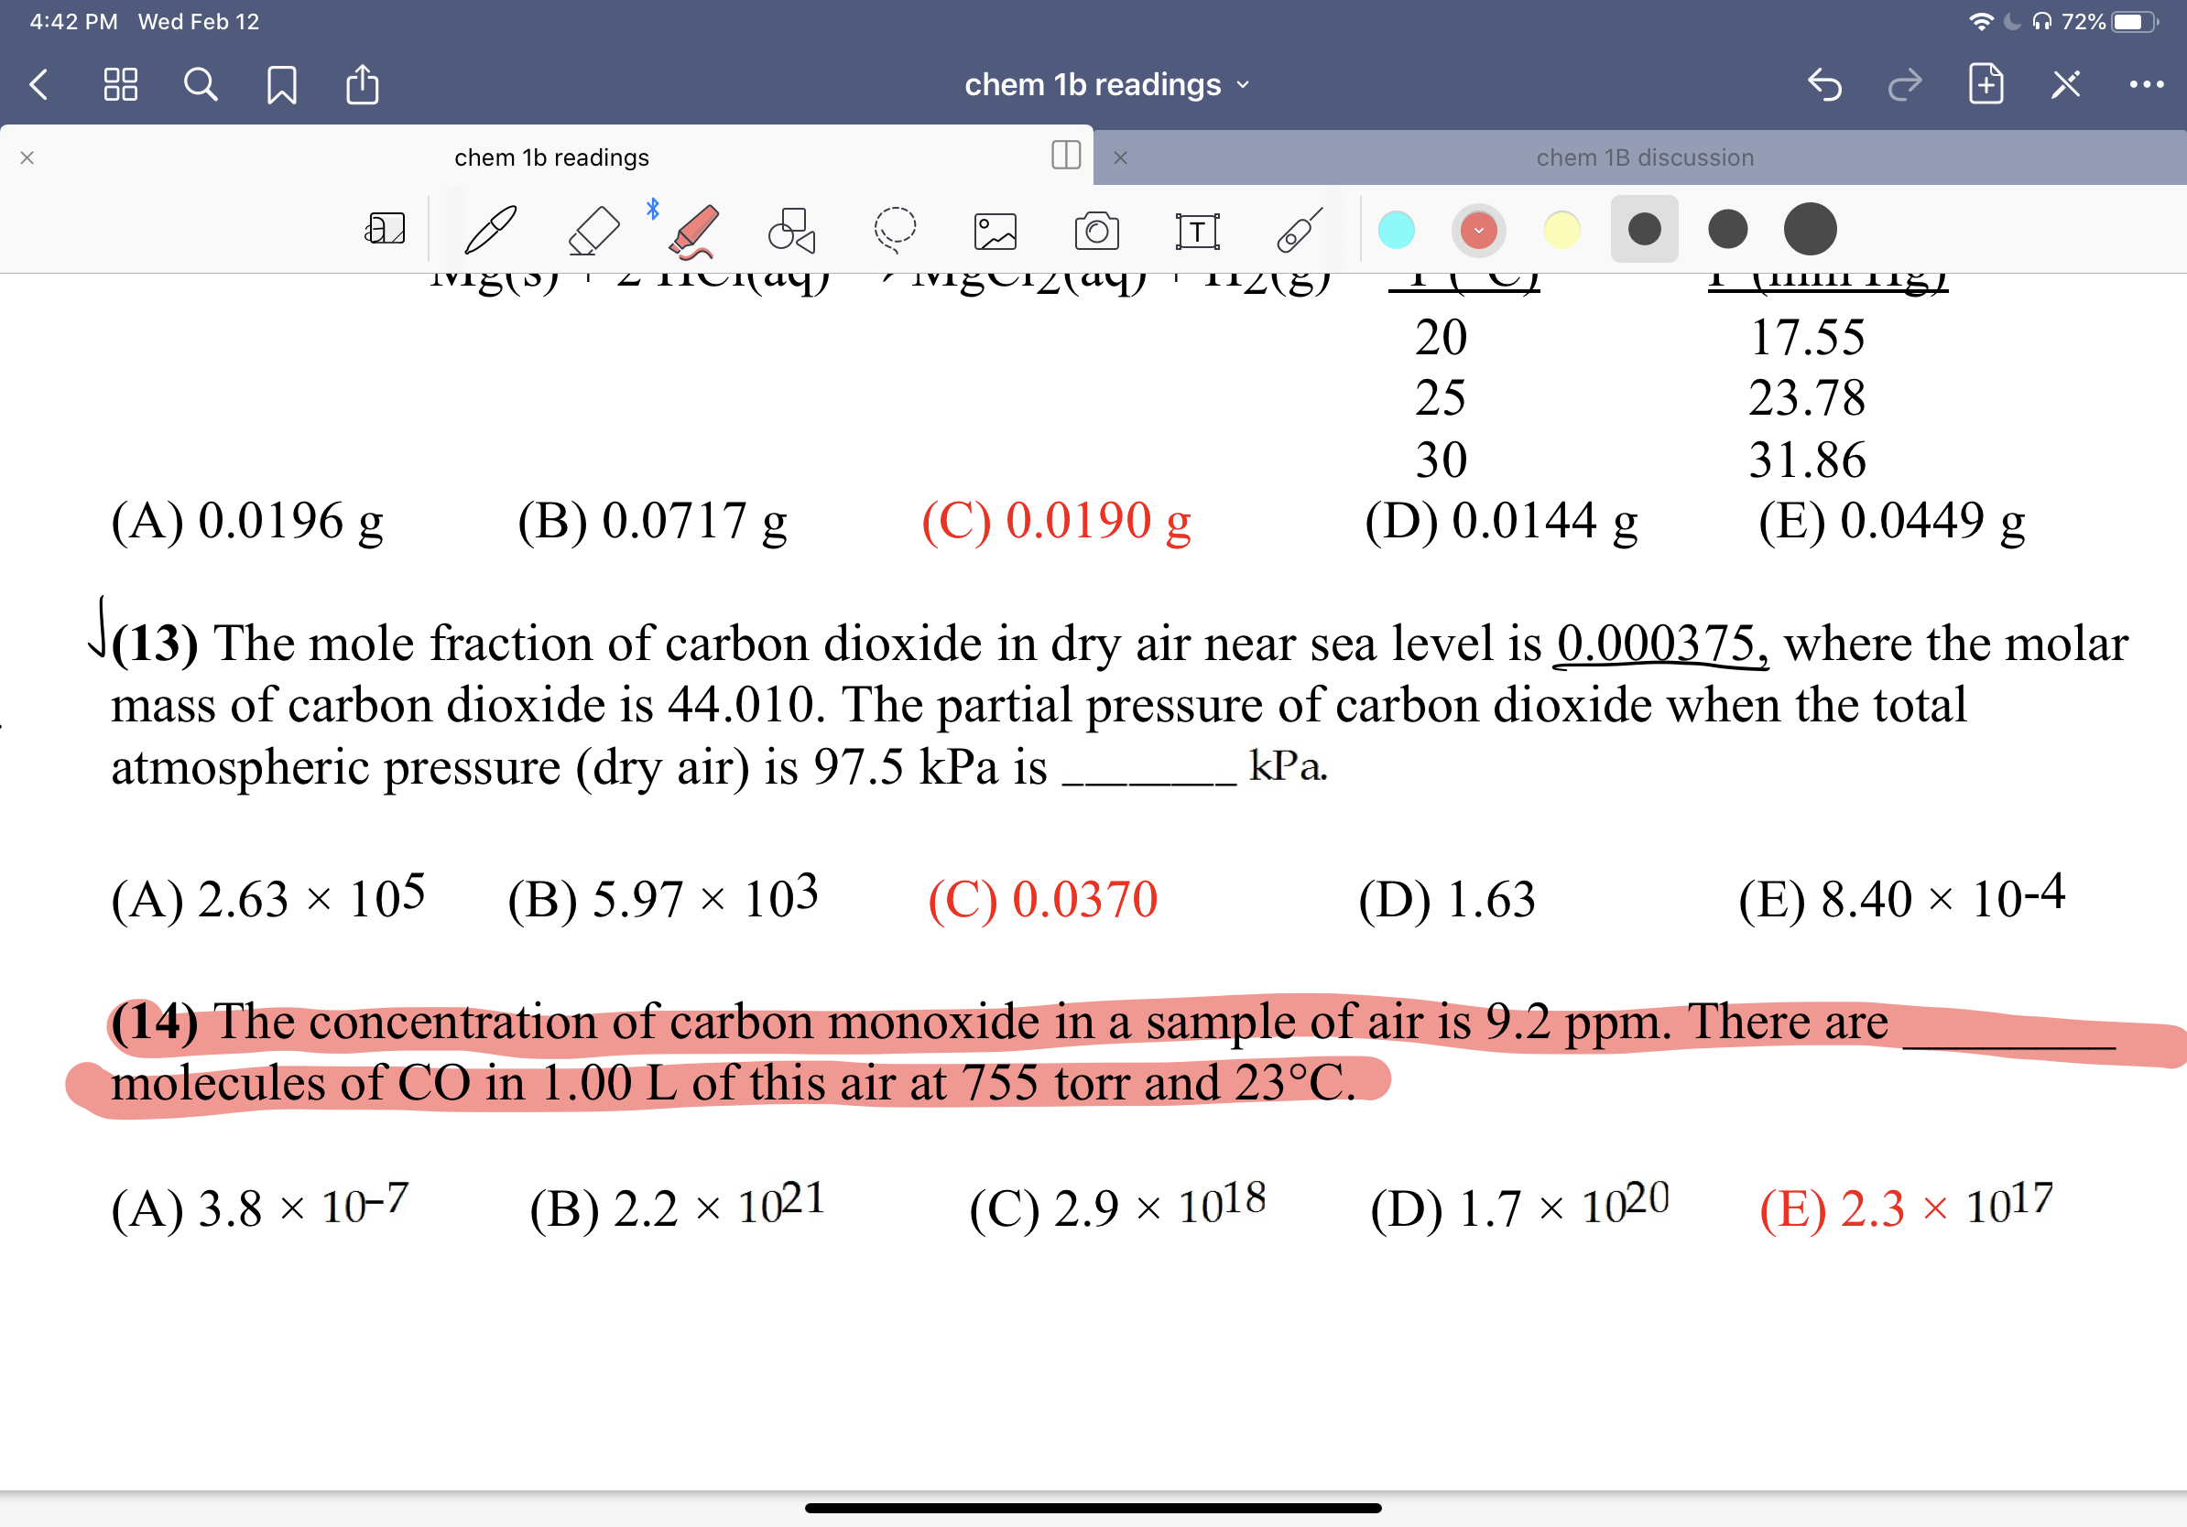This screenshot has height=1527, width=2187.
Task: Close the chem 1B discussion tab
Action: click(x=1120, y=157)
